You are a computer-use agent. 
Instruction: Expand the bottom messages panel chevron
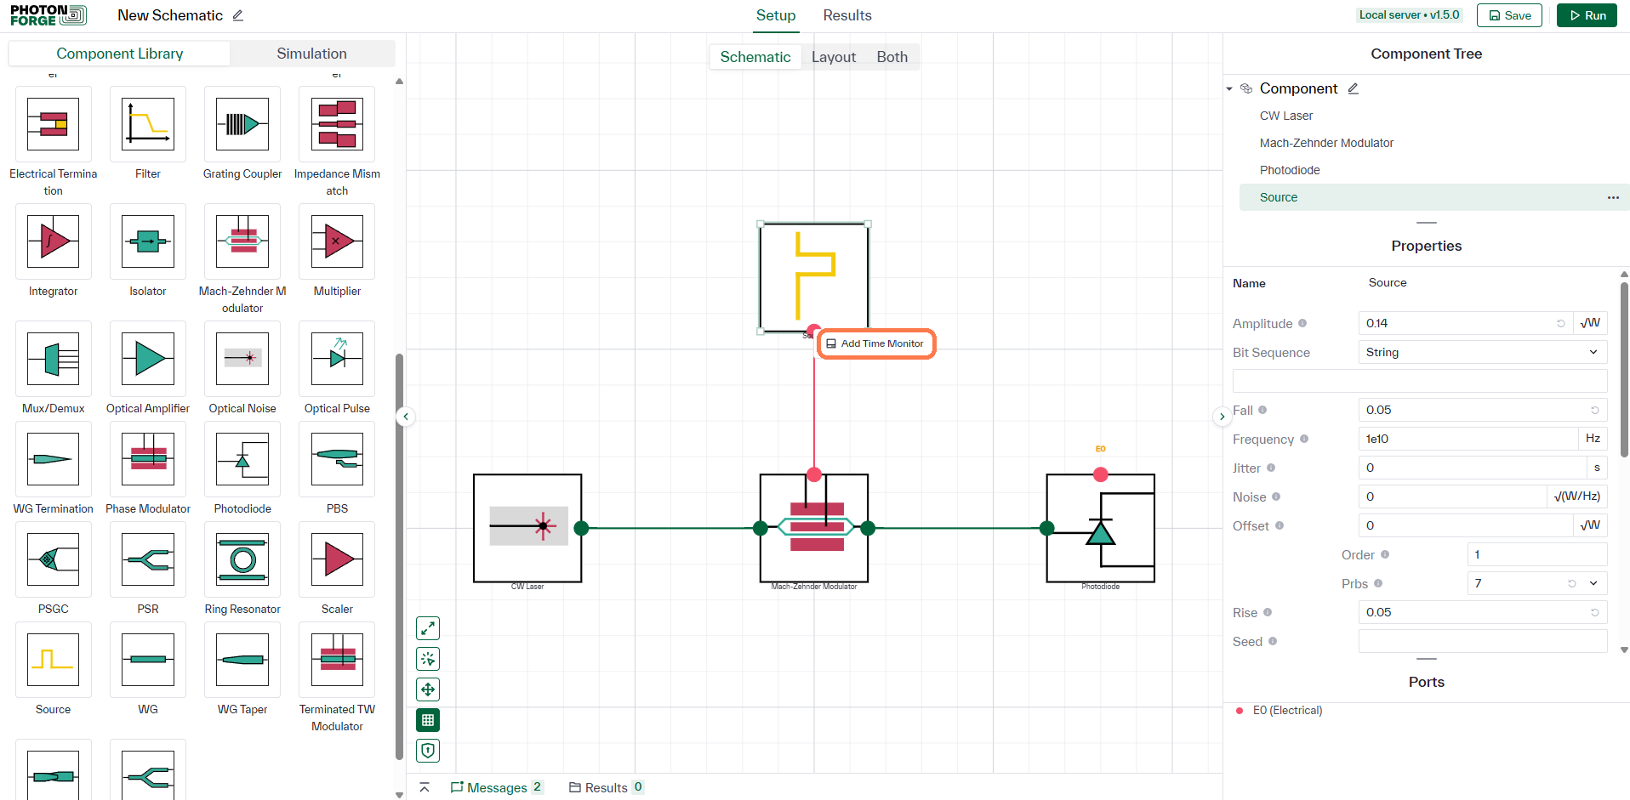[x=425, y=787]
